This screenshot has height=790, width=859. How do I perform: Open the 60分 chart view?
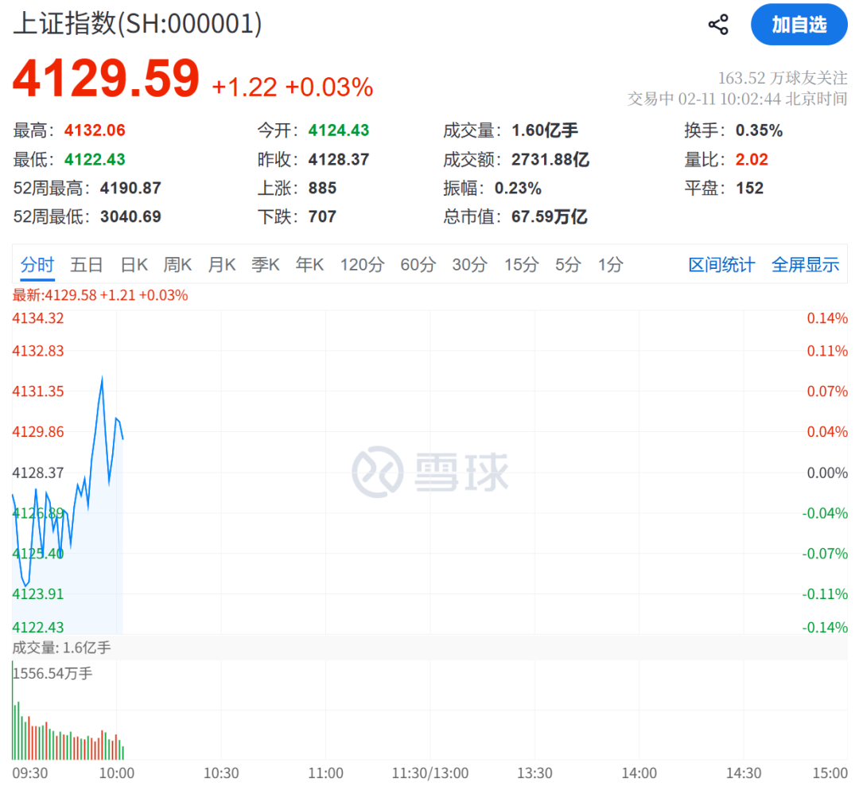418,265
